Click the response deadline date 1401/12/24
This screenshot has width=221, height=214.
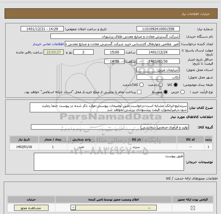pos(158,52)
